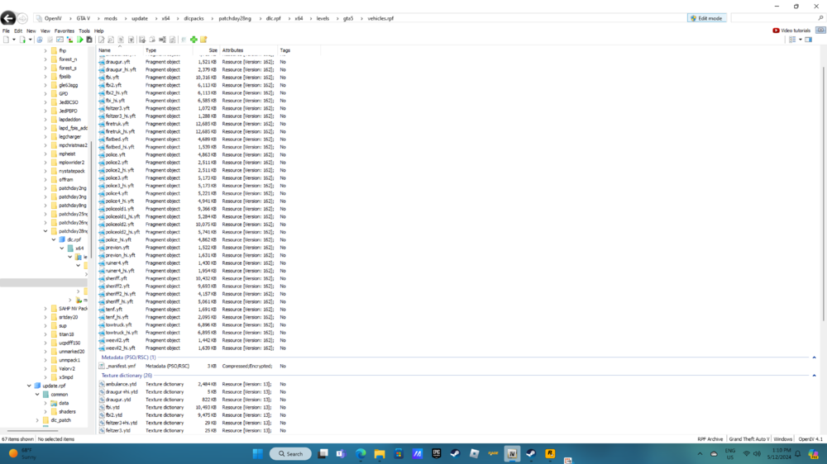The image size is (827, 464).
Task: Open the Favorites menu
Action: [65, 31]
